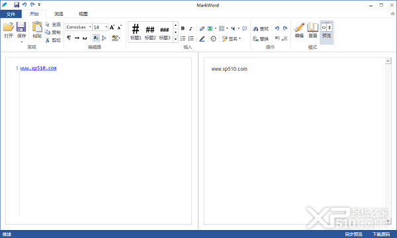Open the 签名 signature dropdown
The height and width of the screenshot is (238, 397).
(231, 39)
